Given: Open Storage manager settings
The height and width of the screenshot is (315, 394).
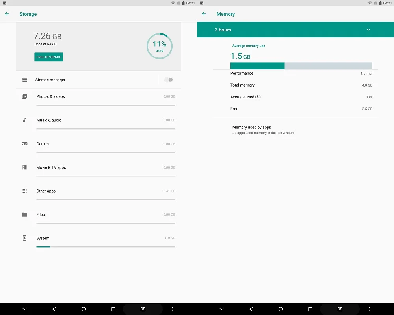Looking at the screenshot, I should click(87, 80).
